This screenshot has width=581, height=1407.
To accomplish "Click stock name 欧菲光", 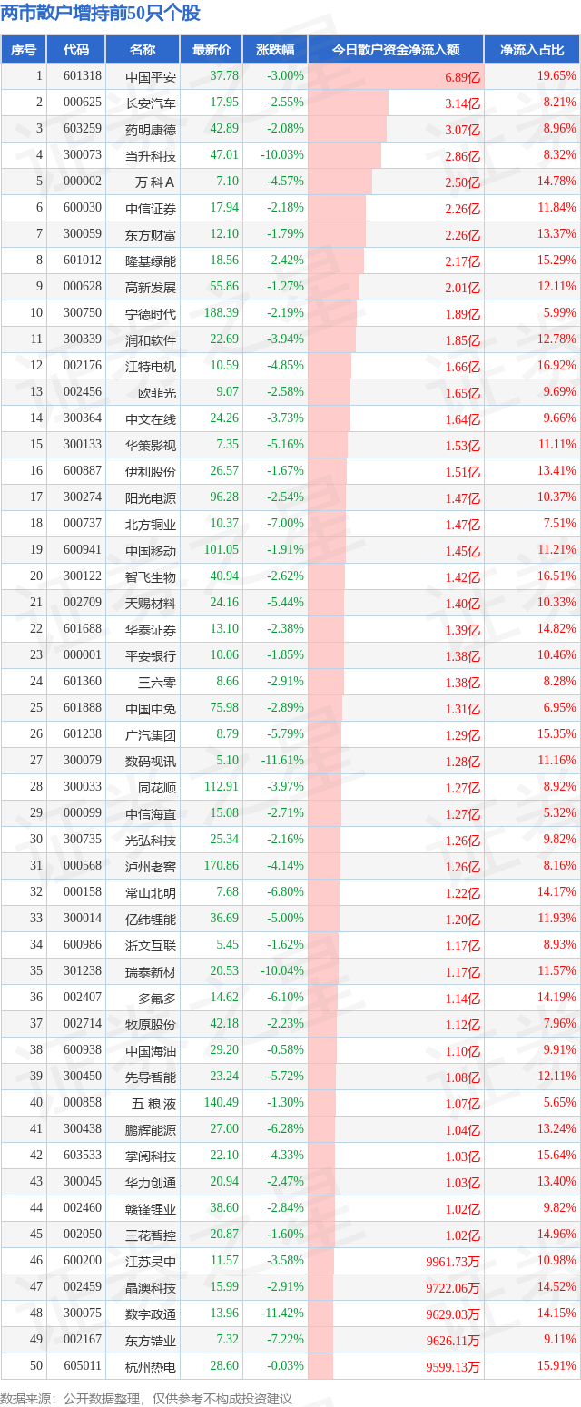I will [157, 393].
